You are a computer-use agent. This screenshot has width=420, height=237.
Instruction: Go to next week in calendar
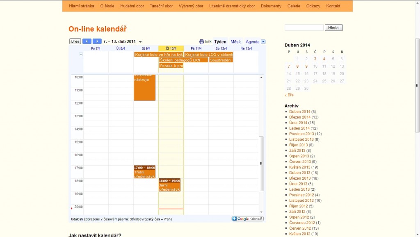click(x=97, y=41)
